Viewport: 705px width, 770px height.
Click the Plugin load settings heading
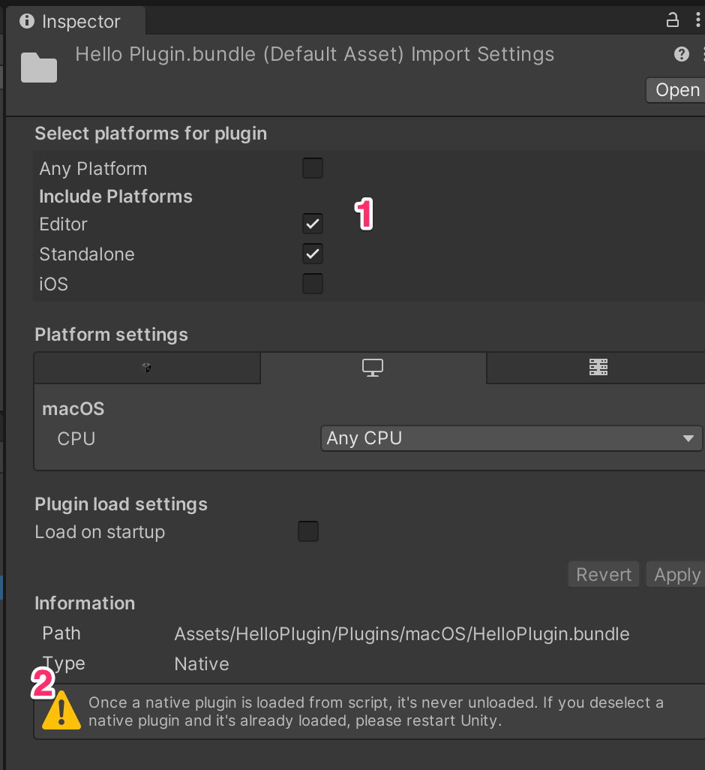tap(121, 504)
